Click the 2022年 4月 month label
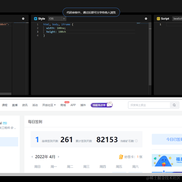Image resolution: width=182 pixels, height=182 pixels. (45, 157)
